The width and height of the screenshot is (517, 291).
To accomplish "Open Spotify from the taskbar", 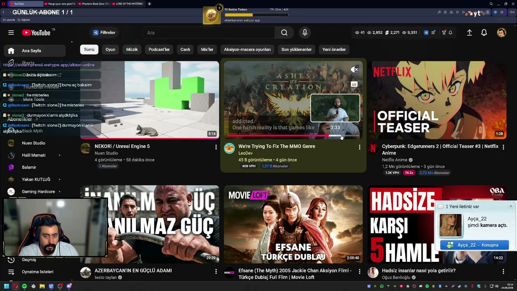I will coord(24,287).
